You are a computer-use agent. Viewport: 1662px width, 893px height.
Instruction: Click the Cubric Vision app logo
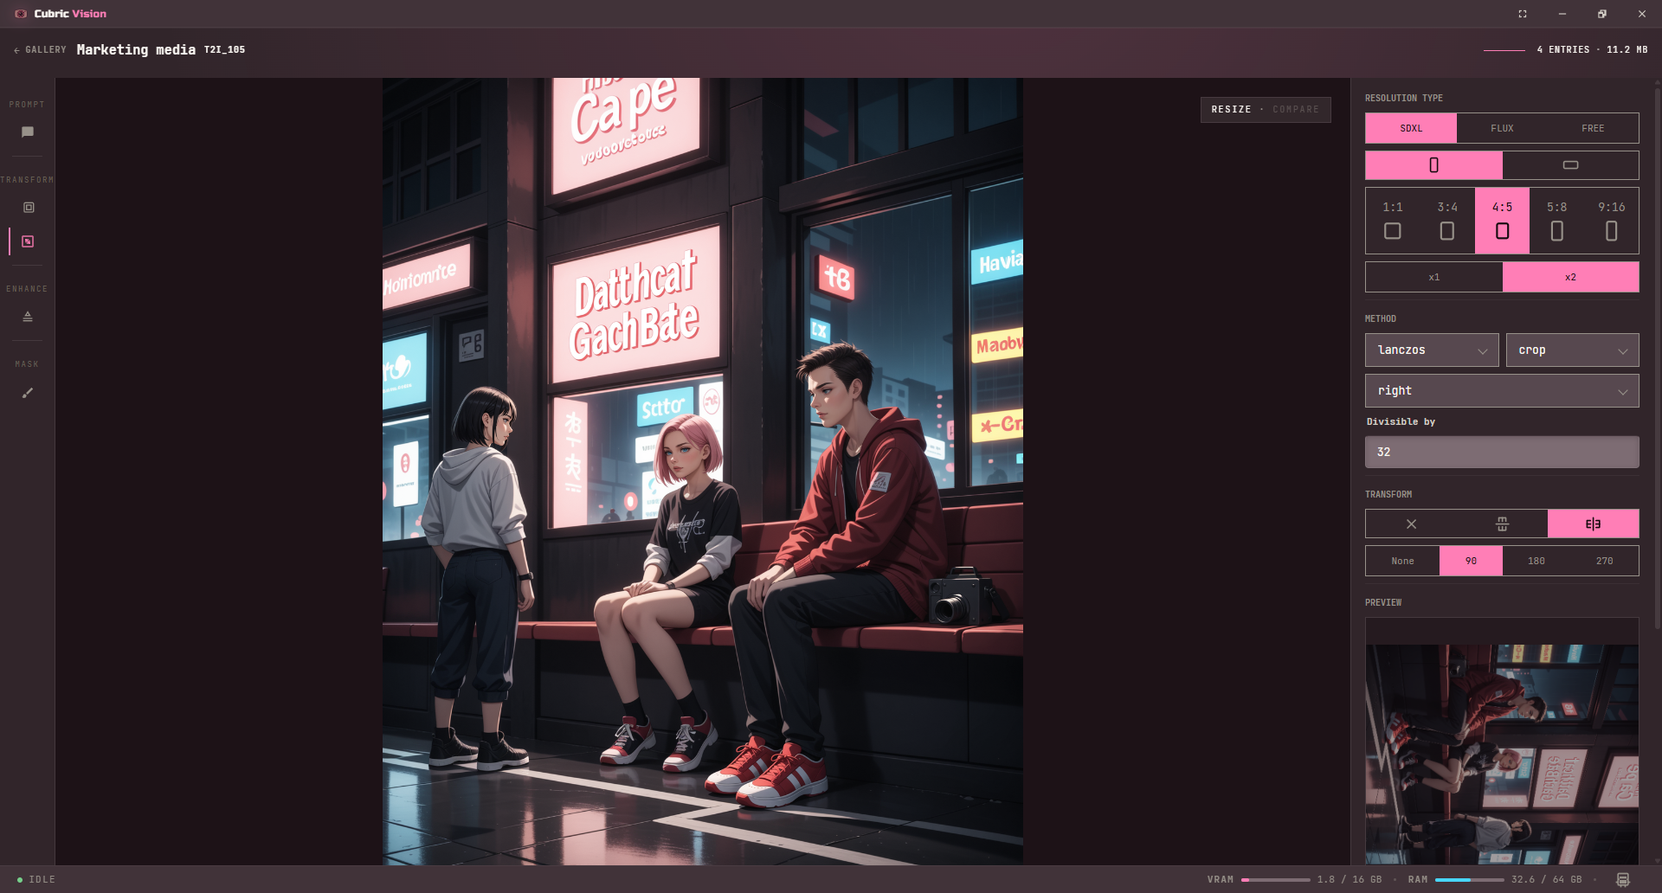pos(21,14)
